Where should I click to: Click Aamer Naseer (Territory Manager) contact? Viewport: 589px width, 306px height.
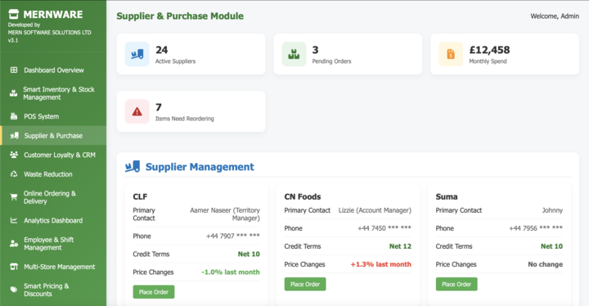point(225,214)
